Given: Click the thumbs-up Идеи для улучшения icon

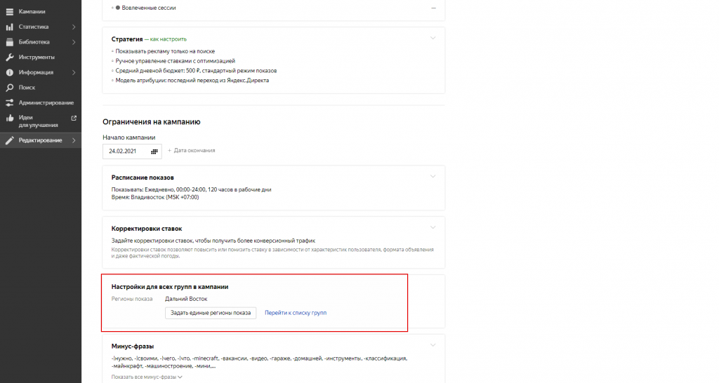Looking at the screenshot, I should click(10, 118).
